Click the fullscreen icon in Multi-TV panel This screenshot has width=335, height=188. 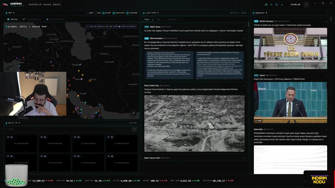135,129
